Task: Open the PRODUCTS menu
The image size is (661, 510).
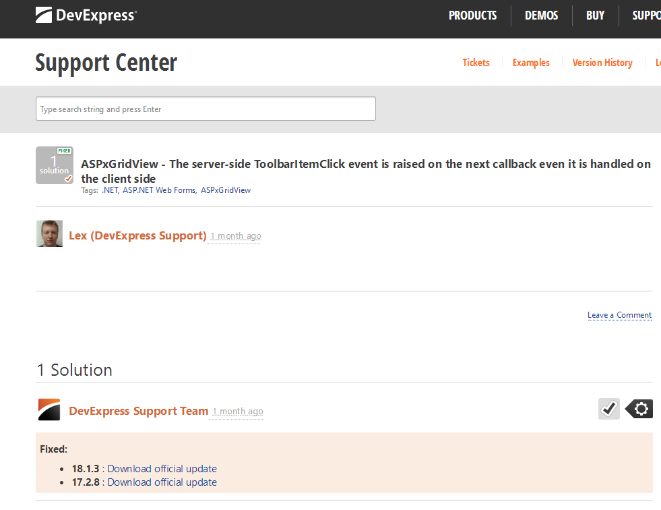Action: click(x=472, y=16)
